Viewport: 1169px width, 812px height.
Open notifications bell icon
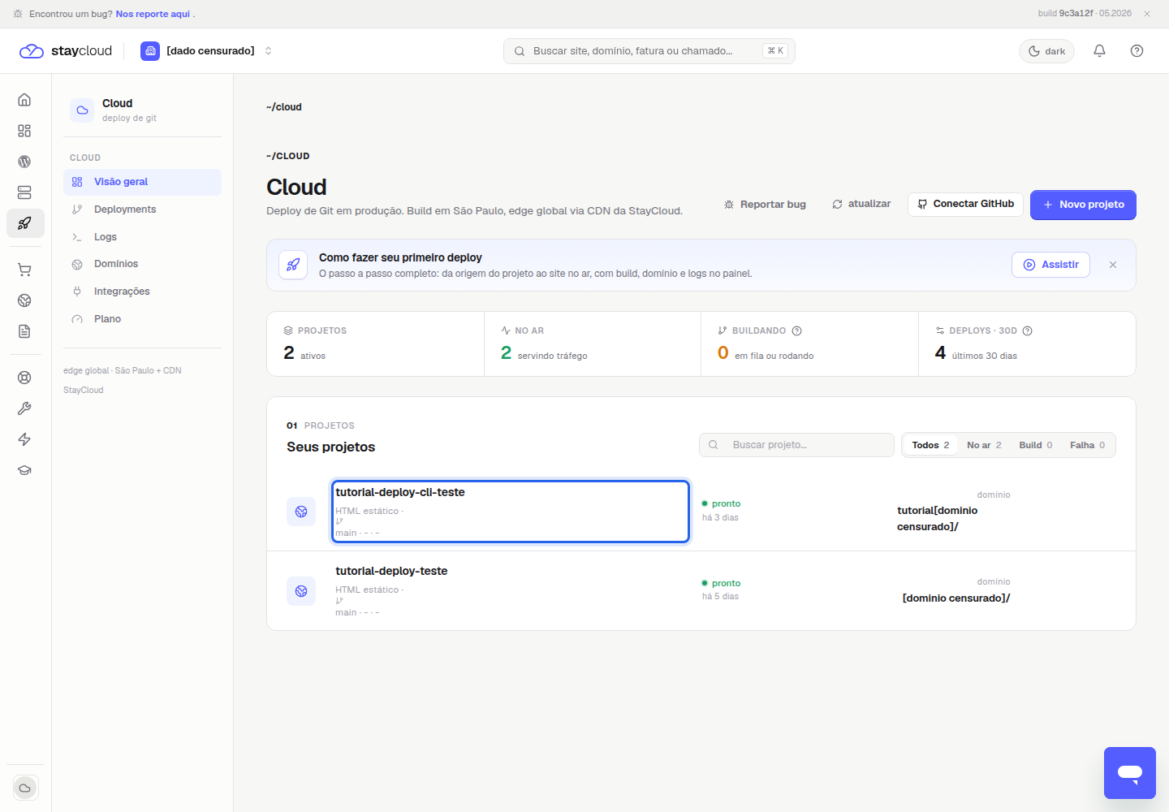(x=1099, y=50)
